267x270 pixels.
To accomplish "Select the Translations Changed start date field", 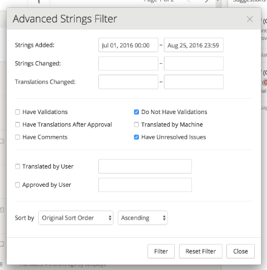I will click(128, 82).
